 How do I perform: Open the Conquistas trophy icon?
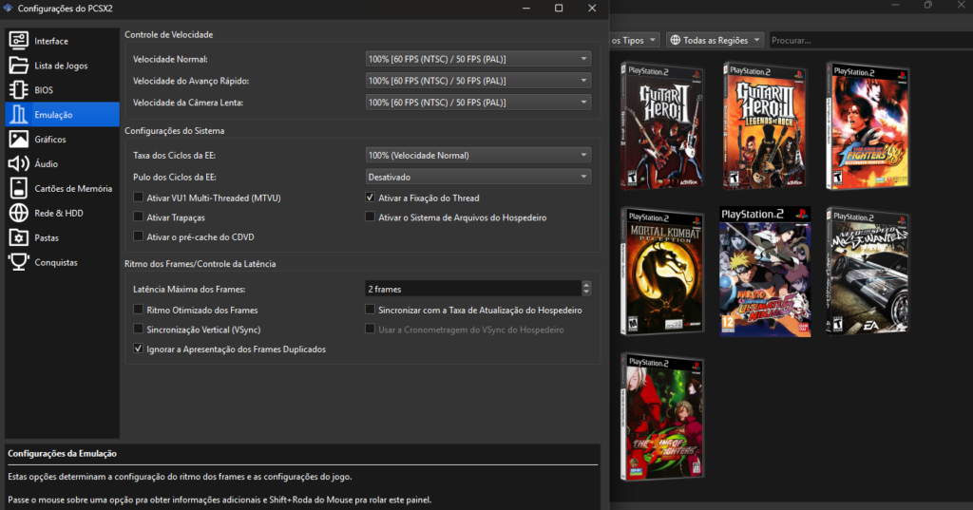[19, 262]
